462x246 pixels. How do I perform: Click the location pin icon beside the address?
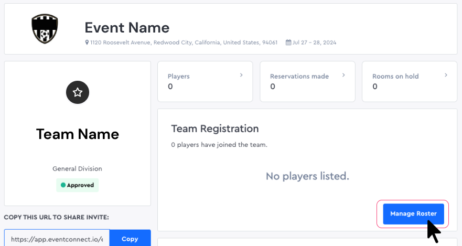pos(87,42)
